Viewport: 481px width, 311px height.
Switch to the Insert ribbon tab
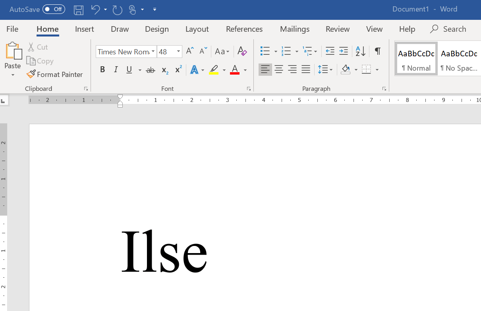85,29
